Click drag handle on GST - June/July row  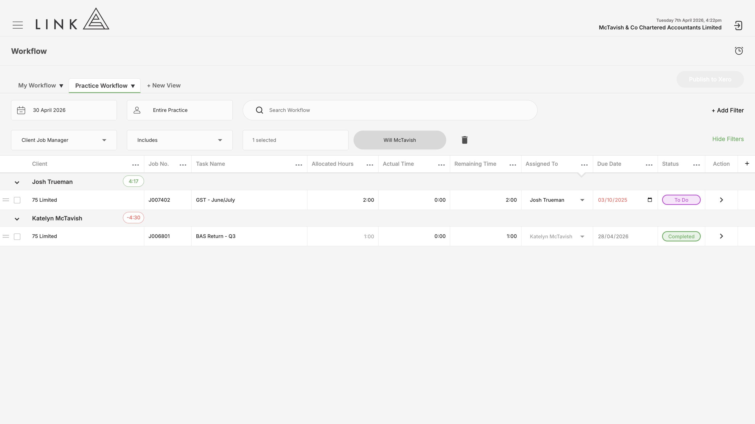(x=6, y=200)
